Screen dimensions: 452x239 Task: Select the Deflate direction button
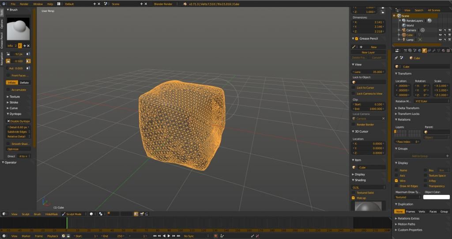point(24,83)
